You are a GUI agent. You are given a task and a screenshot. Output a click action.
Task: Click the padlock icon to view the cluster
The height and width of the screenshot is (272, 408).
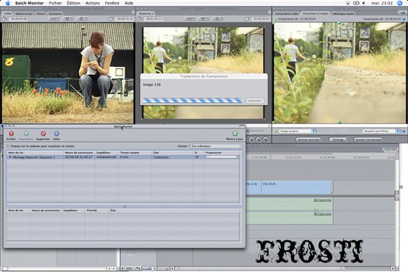click(x=8, y=146)
